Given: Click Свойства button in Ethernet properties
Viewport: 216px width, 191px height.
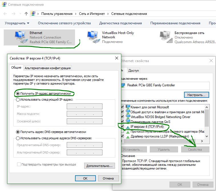Looking at the screenshot, I should [x=195, y=150].
